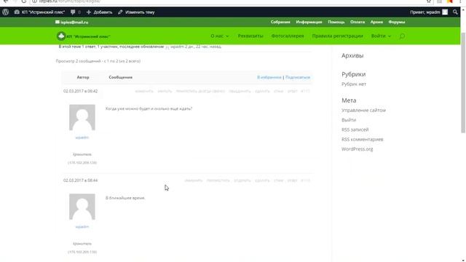Open Управление сайтом link in Мета
The width and height of the screenshot is (466, 262).
363,110
